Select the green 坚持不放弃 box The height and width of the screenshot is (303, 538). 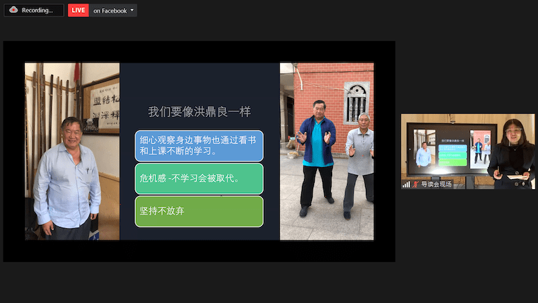click(x=199, y=211)
